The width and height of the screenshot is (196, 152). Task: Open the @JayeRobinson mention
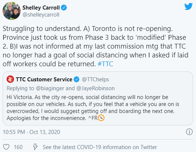[x=96, y=88]
